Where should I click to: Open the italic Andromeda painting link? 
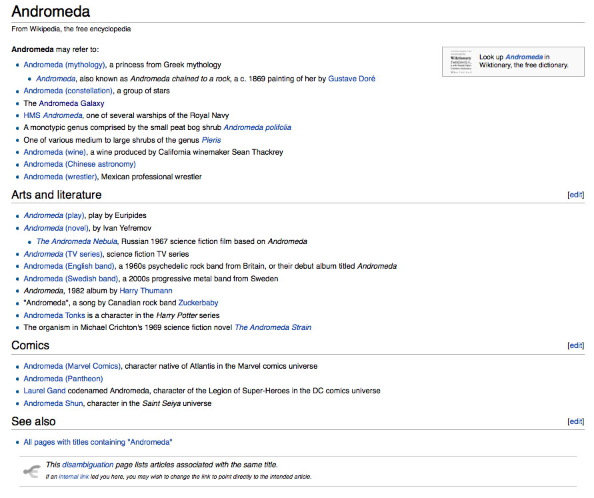[x=56, y=79]
